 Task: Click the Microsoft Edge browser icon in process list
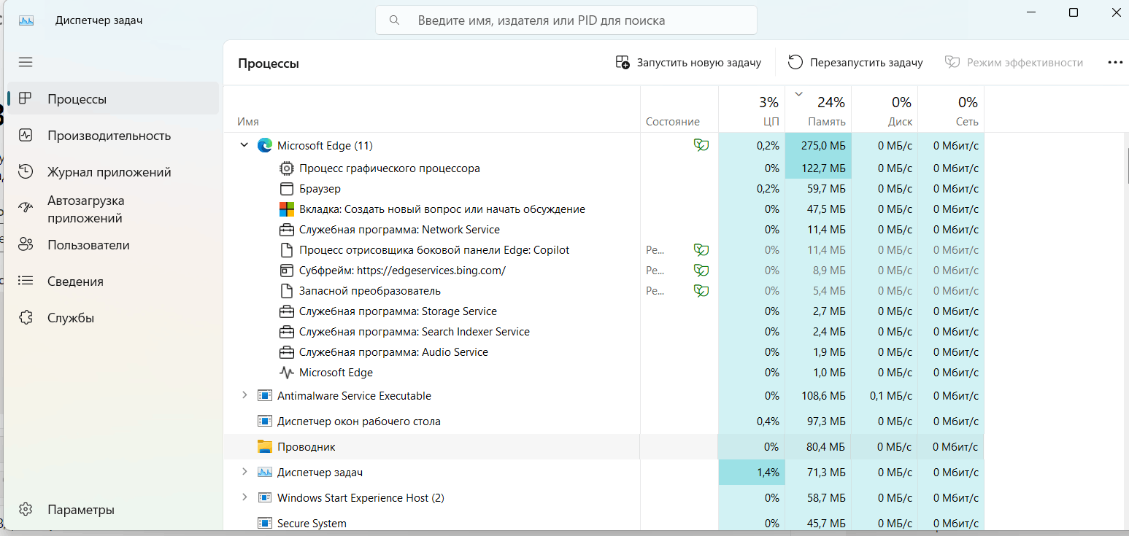pyautogui.click(x=264, y=146)
